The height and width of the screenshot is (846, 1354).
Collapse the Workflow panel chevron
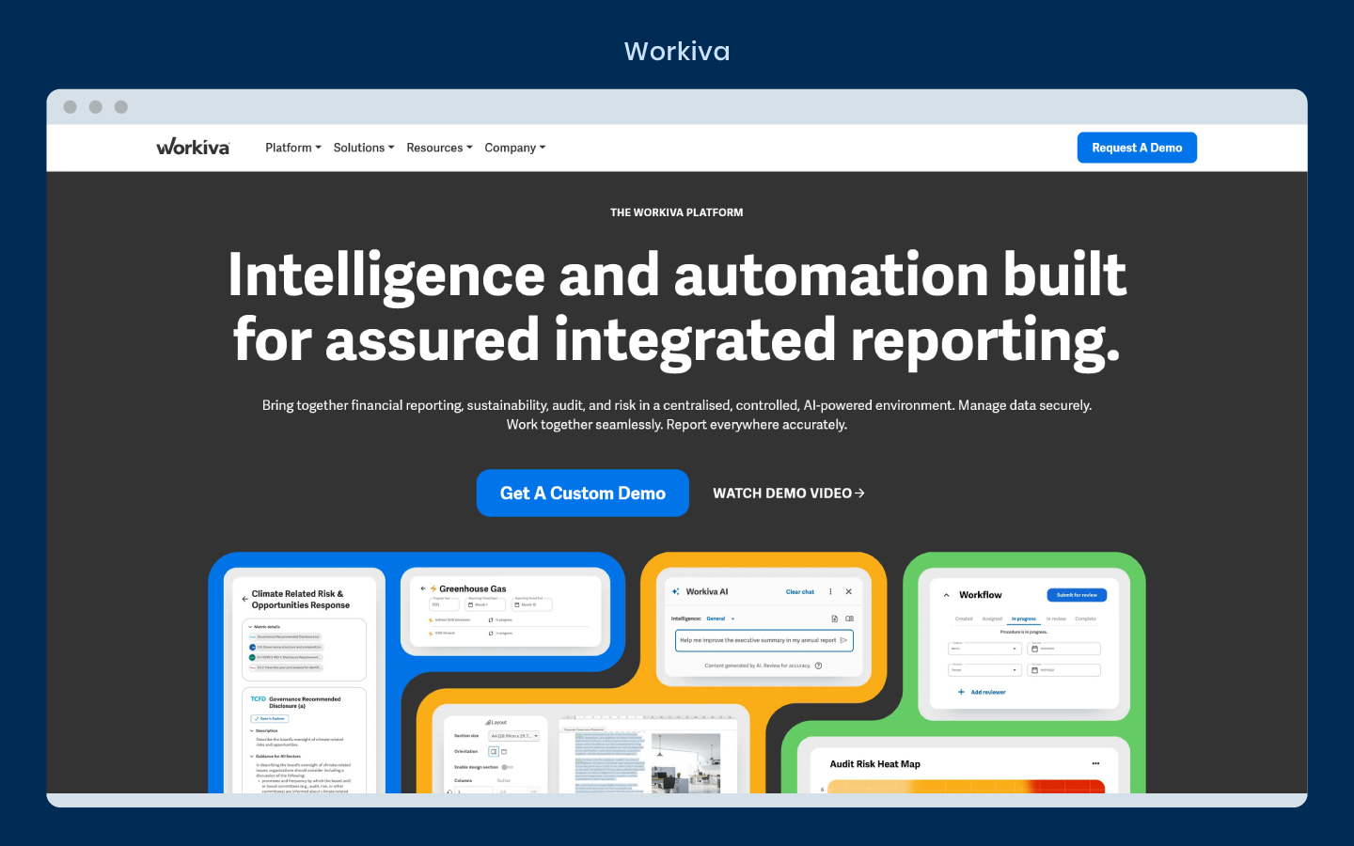(946, 595)
